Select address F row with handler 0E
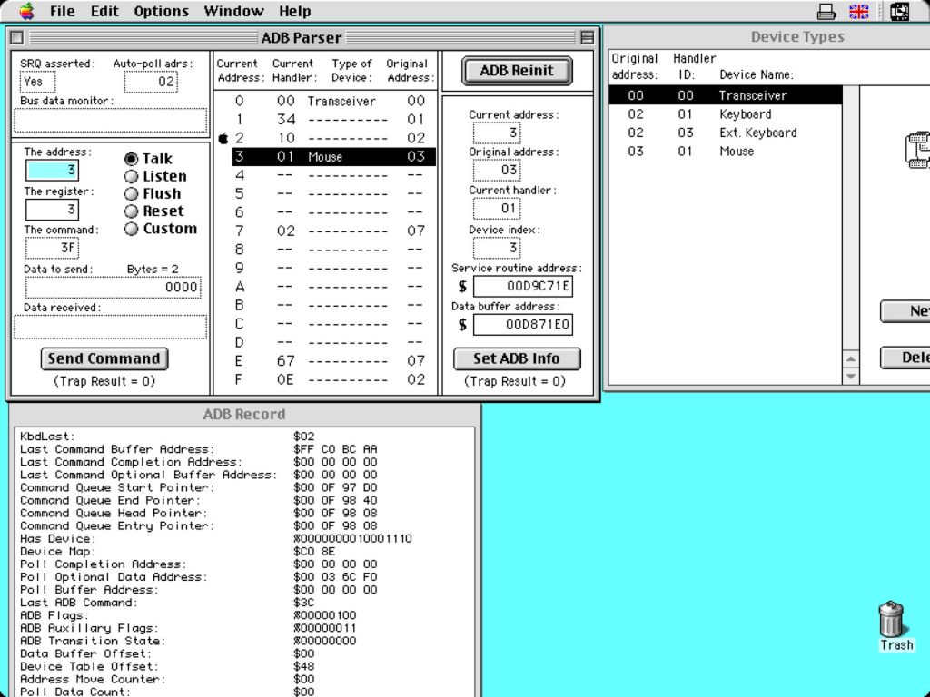 click(334, 379)
